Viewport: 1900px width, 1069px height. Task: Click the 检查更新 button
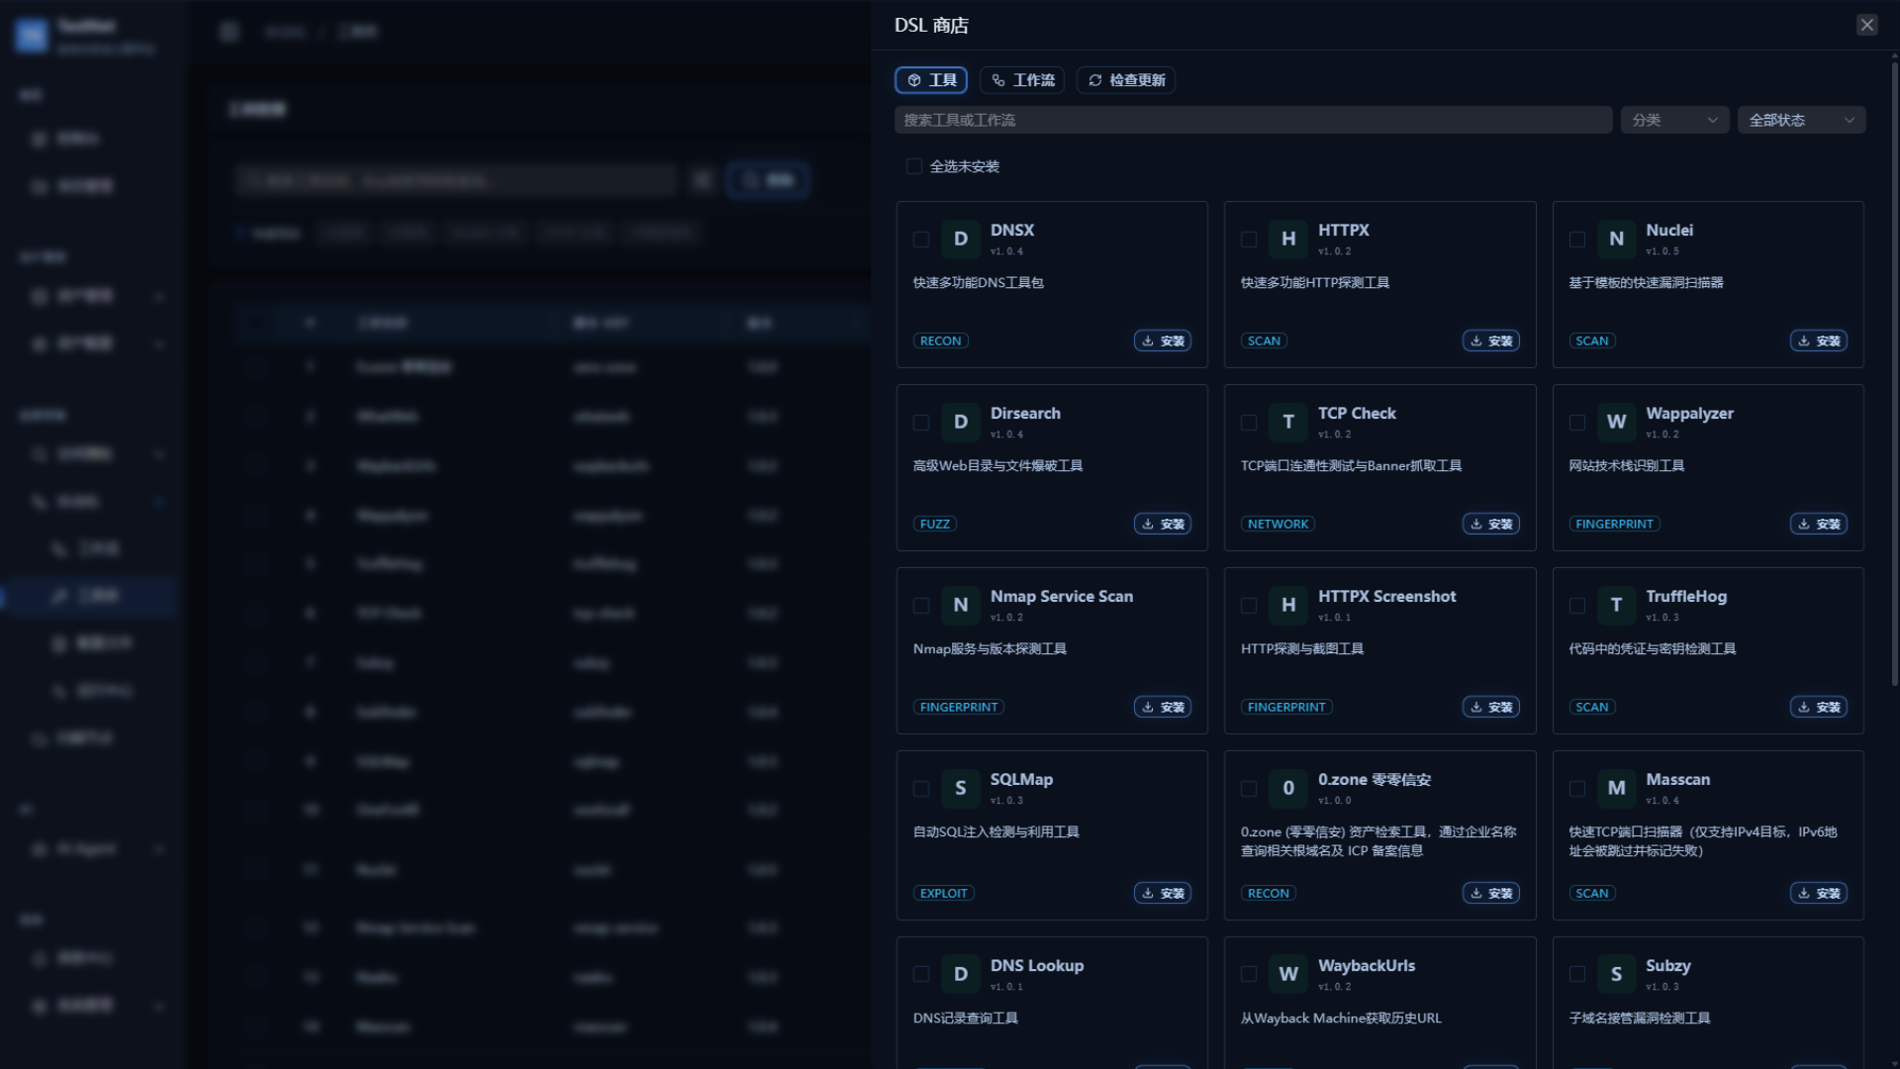[x=1126, y=80]
